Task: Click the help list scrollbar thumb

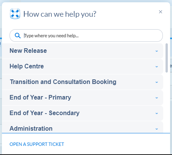Action: tap(167, 58)
